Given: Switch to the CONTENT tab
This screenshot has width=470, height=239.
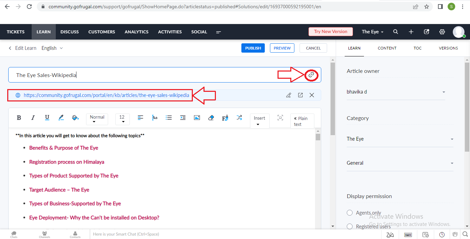Looking at the screenshot, I should (x=387, y=48).
